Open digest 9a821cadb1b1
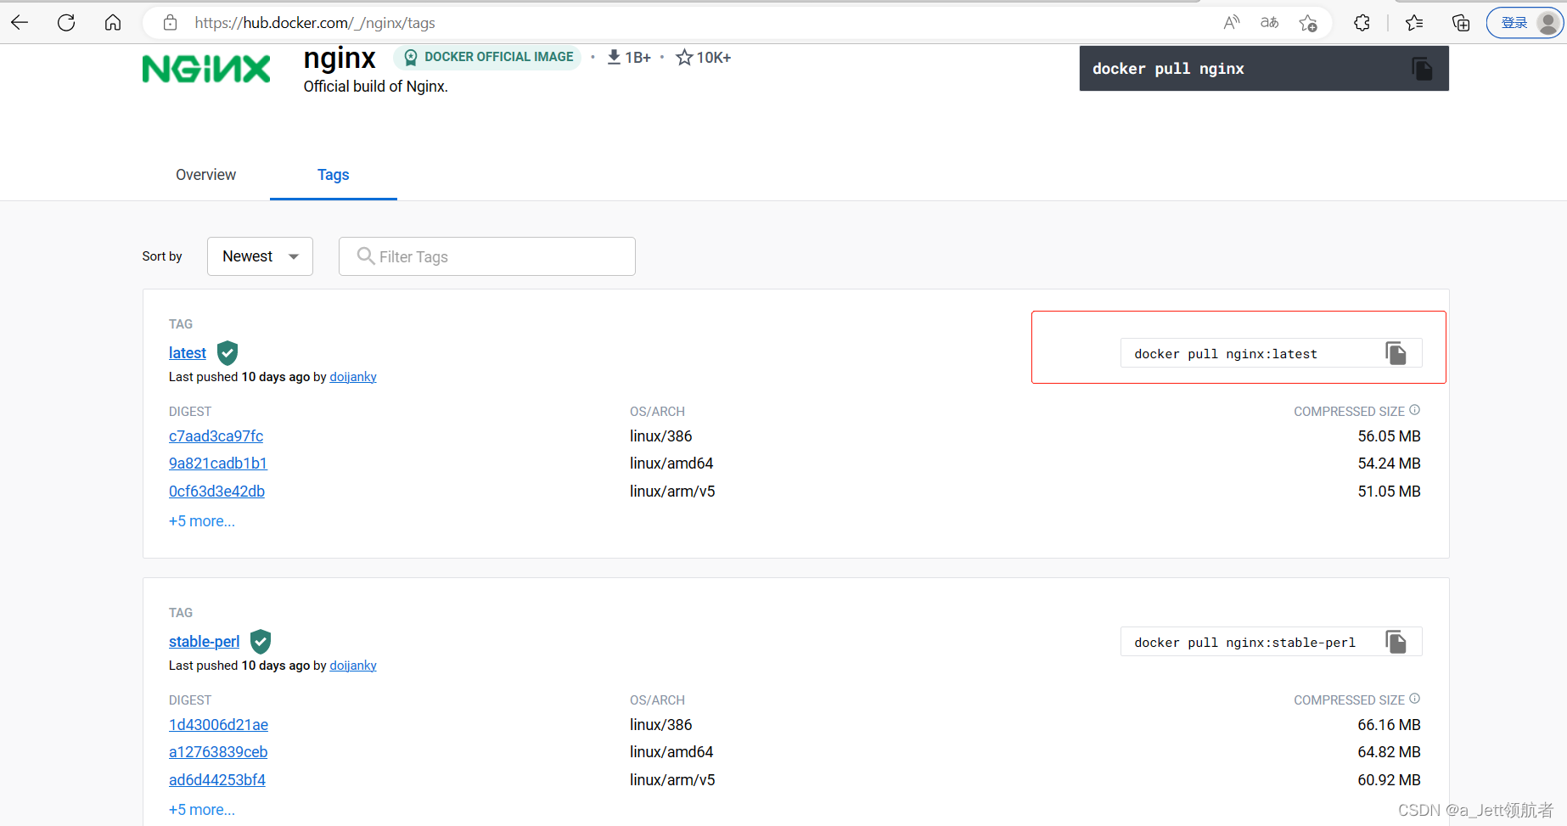The height and width of the screenshot is (826, 1567). [218, 464]
